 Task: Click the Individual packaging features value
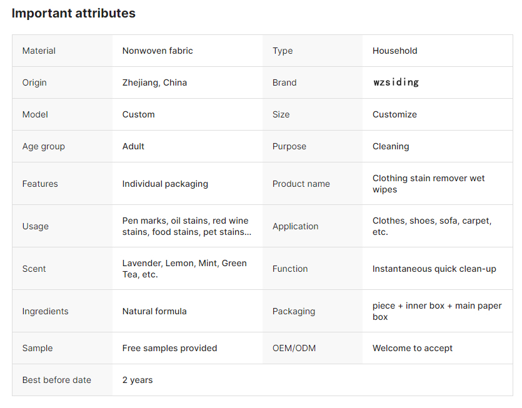click(165, 184)
